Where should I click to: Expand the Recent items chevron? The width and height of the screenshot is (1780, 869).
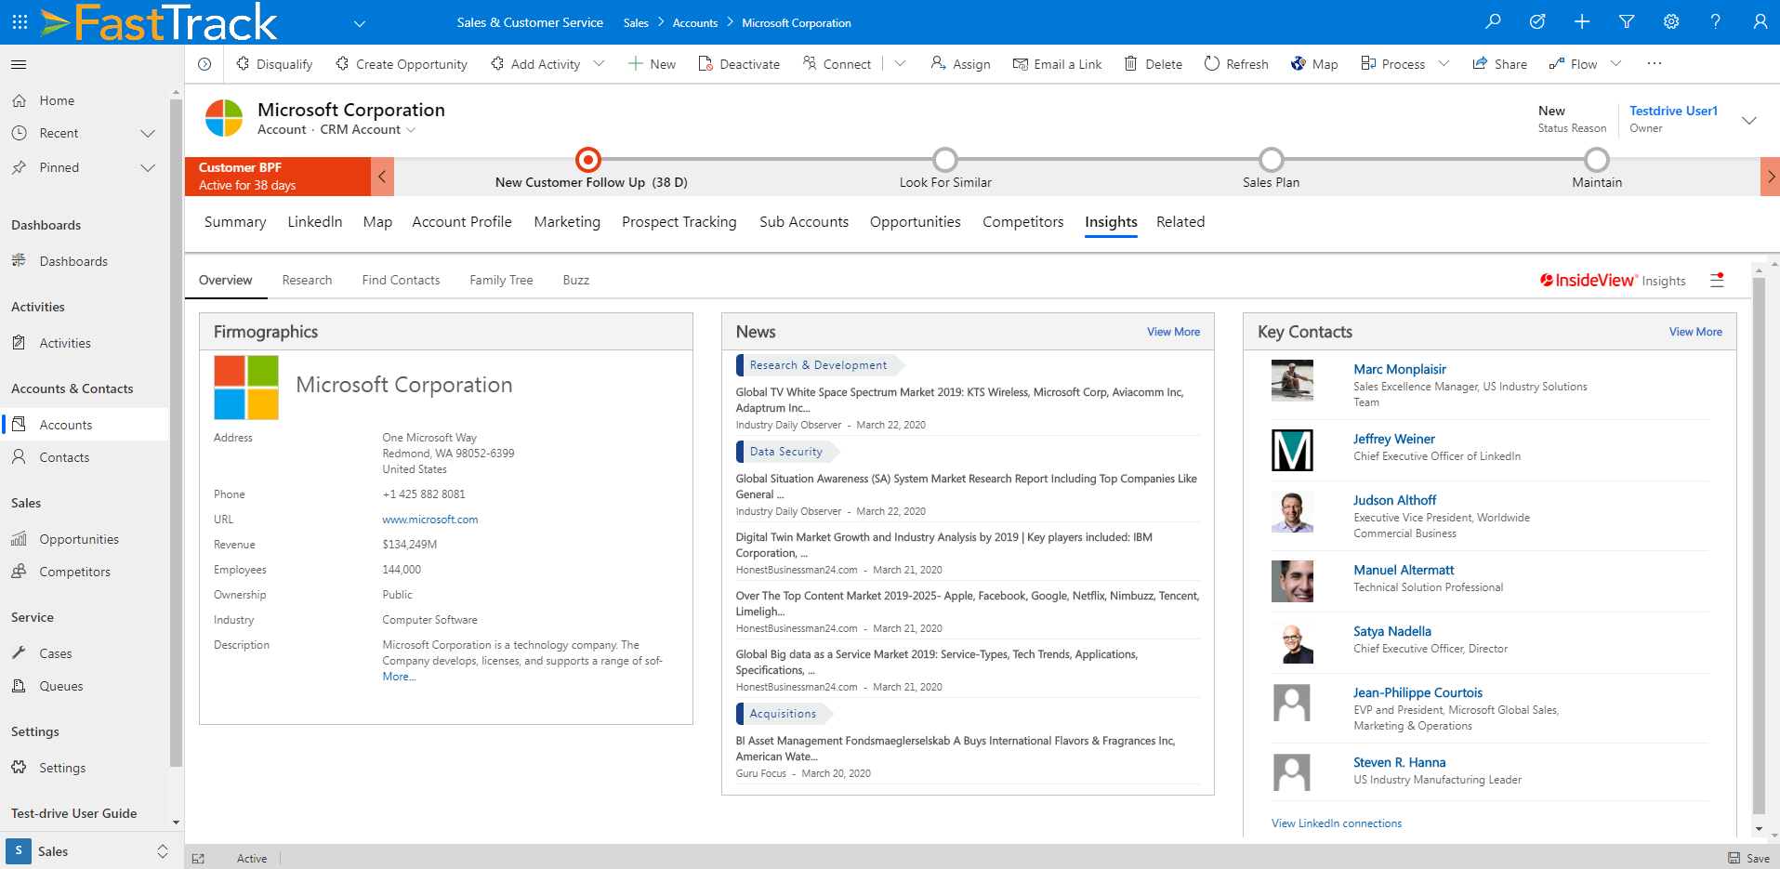[x=147, y=134]
